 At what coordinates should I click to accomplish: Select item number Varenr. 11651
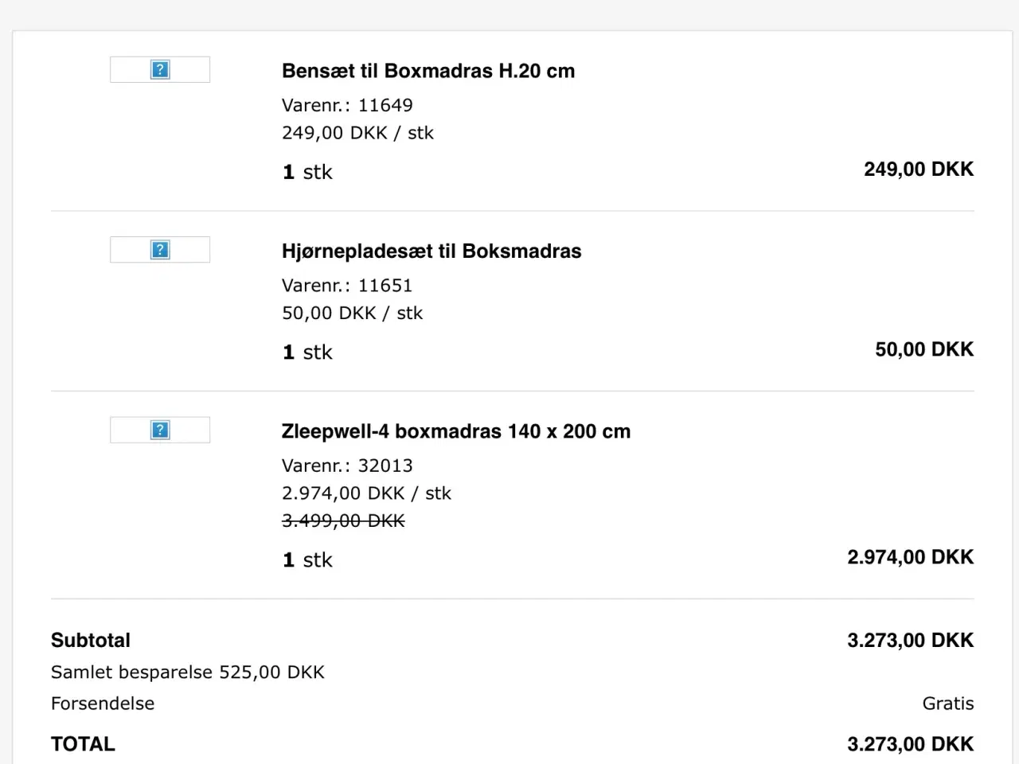347,285
